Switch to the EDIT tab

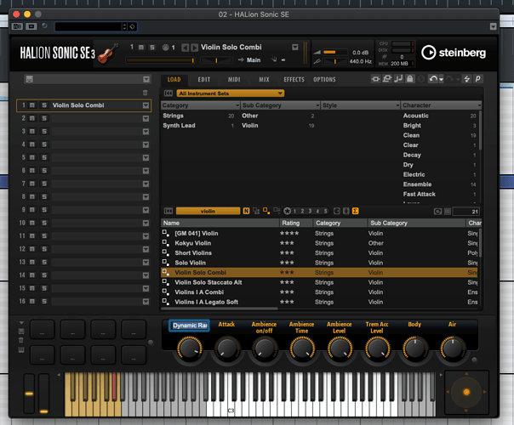[x=204, y=80]
